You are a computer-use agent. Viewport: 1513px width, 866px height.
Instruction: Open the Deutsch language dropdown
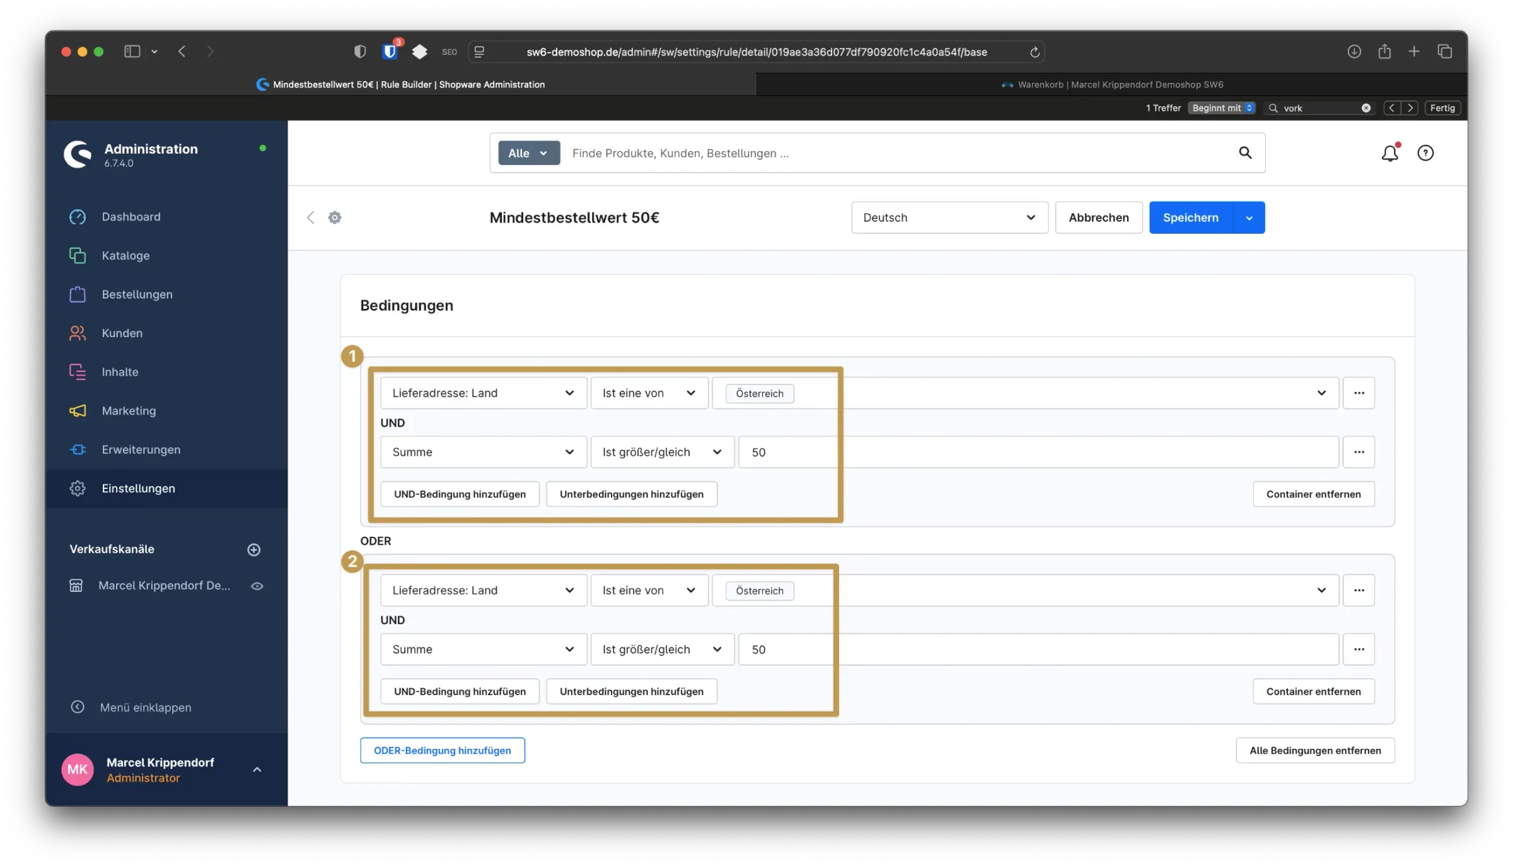click(949, 217)
